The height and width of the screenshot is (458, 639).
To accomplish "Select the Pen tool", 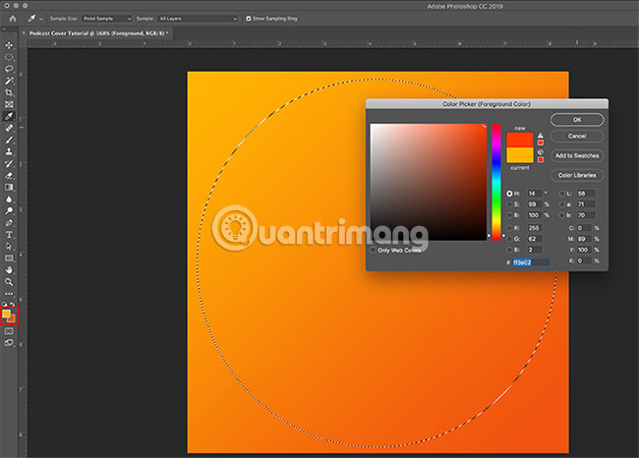I will click(9, 223).
